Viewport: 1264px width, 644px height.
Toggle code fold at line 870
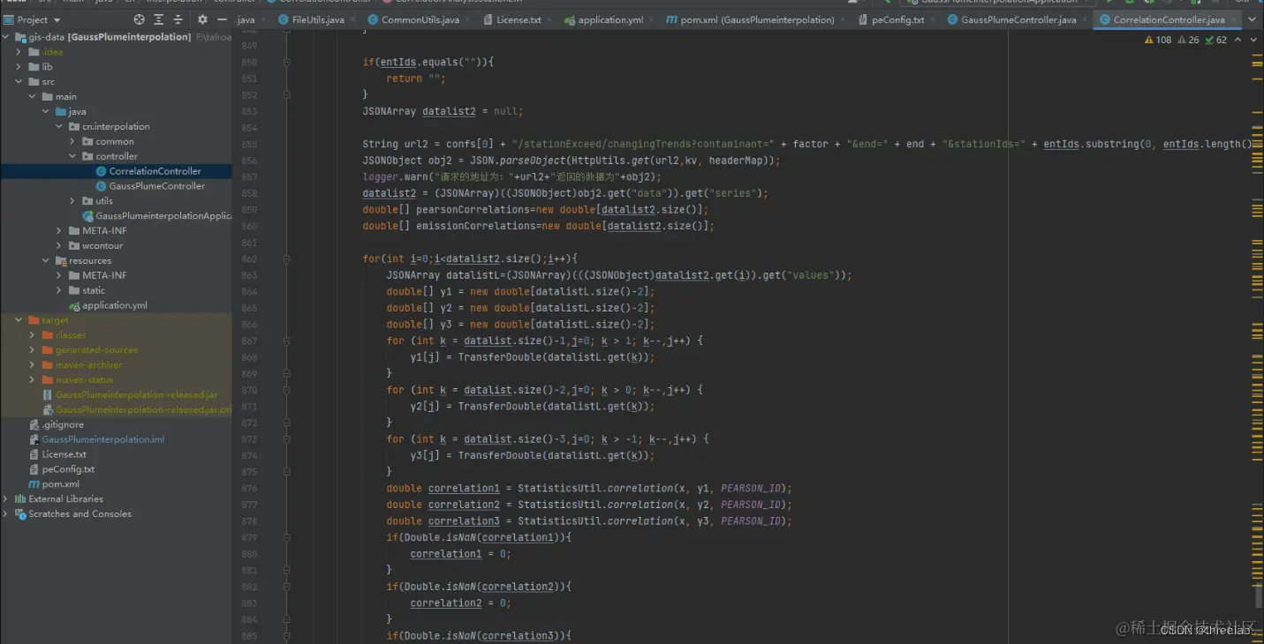point(287,390)
